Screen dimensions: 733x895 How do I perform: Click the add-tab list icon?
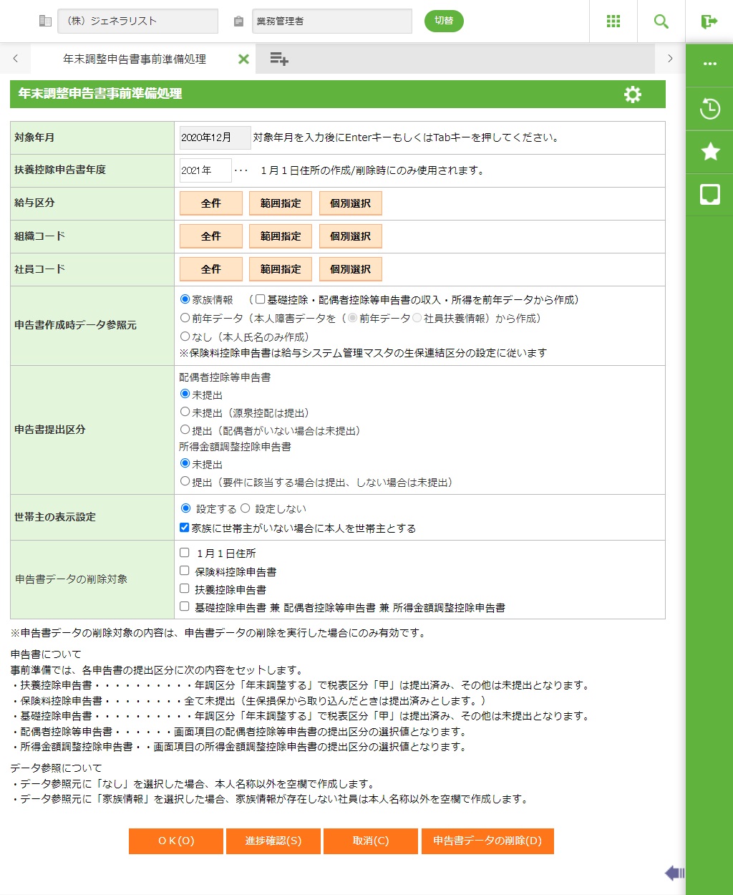(x=279, y=59)
